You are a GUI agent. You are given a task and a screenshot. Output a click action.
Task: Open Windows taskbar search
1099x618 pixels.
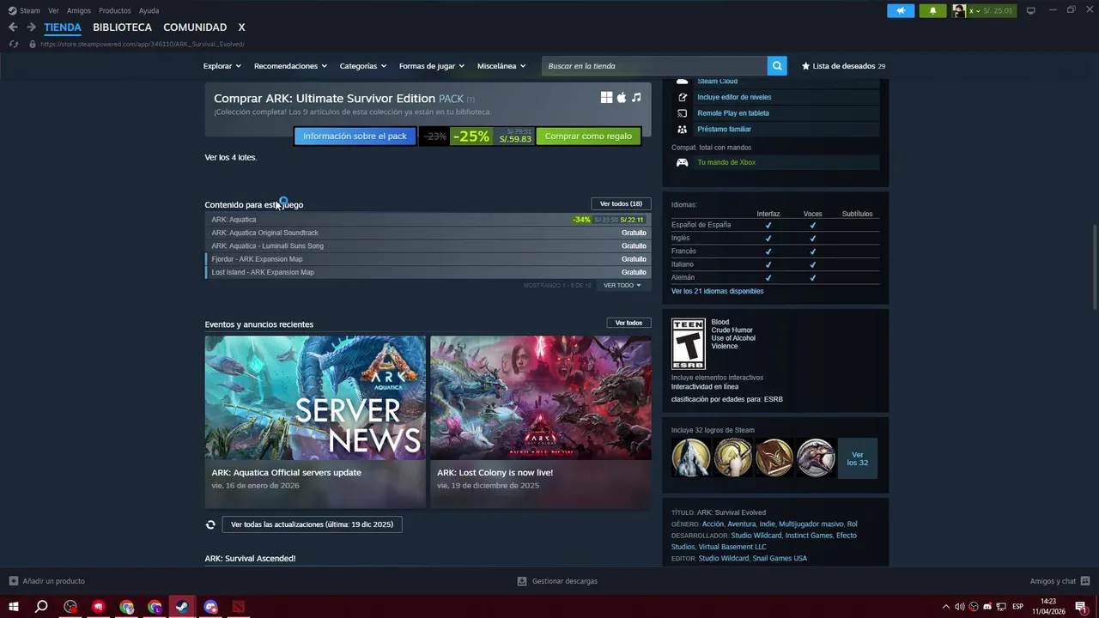point(41,607)
